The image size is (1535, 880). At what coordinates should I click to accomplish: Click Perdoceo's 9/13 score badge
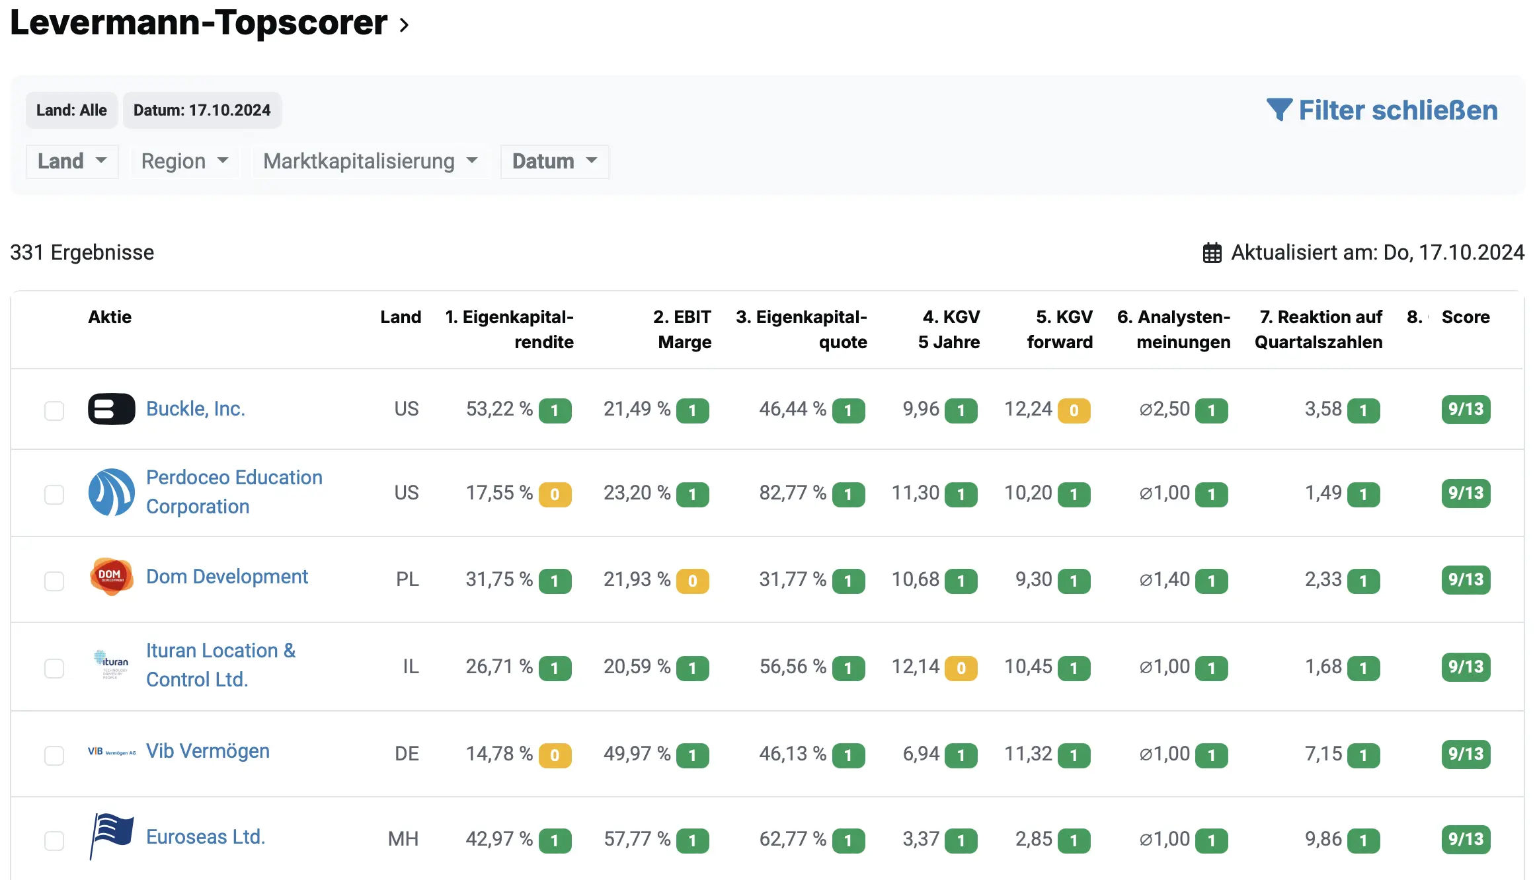coord(1466,493)
